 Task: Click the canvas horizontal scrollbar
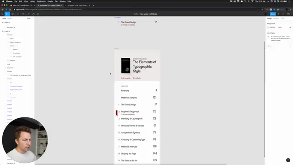point(131,164)
